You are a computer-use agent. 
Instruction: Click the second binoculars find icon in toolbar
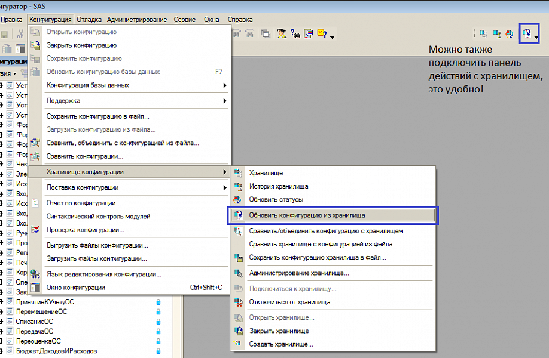tap(249, 34)
